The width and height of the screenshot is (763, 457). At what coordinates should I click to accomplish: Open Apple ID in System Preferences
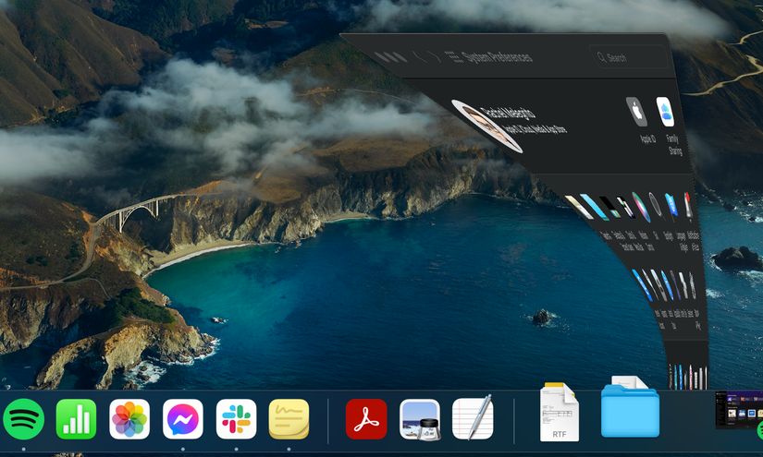(637, 111)
